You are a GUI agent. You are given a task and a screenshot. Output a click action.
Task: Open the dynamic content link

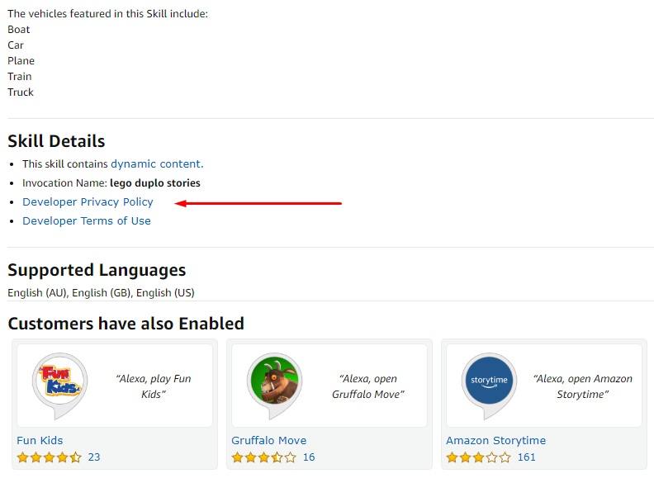pyautogui.click(x=157, y=164)
